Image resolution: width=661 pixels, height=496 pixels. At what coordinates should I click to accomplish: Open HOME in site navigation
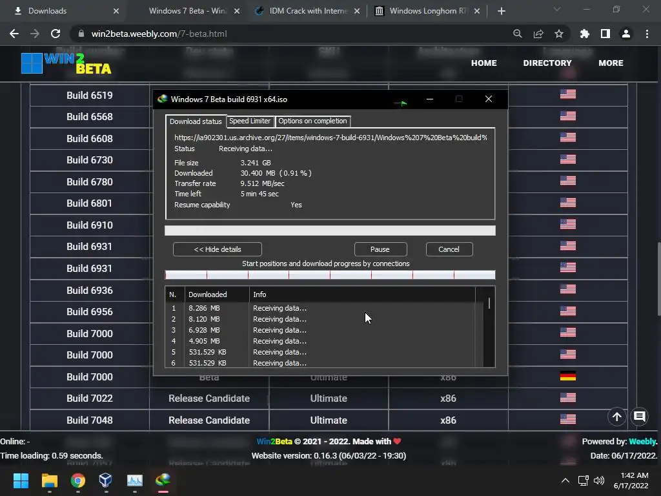tap(483, 63)
